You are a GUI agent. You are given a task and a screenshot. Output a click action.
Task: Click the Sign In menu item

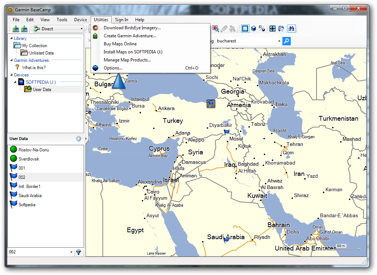click(121, 20)
